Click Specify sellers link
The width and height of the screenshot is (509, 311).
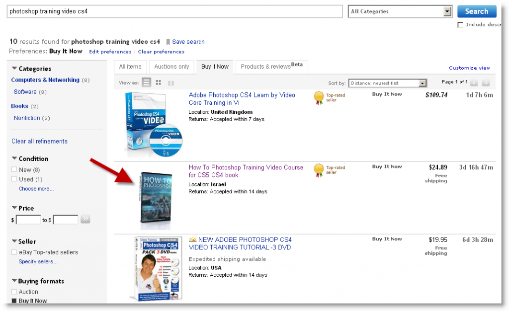[x=38, y=261]
